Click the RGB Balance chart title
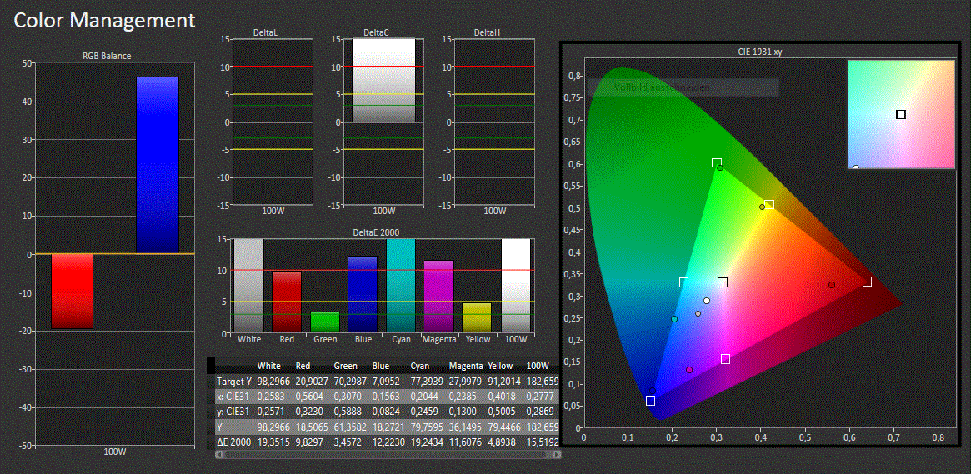 coord(107,56)
